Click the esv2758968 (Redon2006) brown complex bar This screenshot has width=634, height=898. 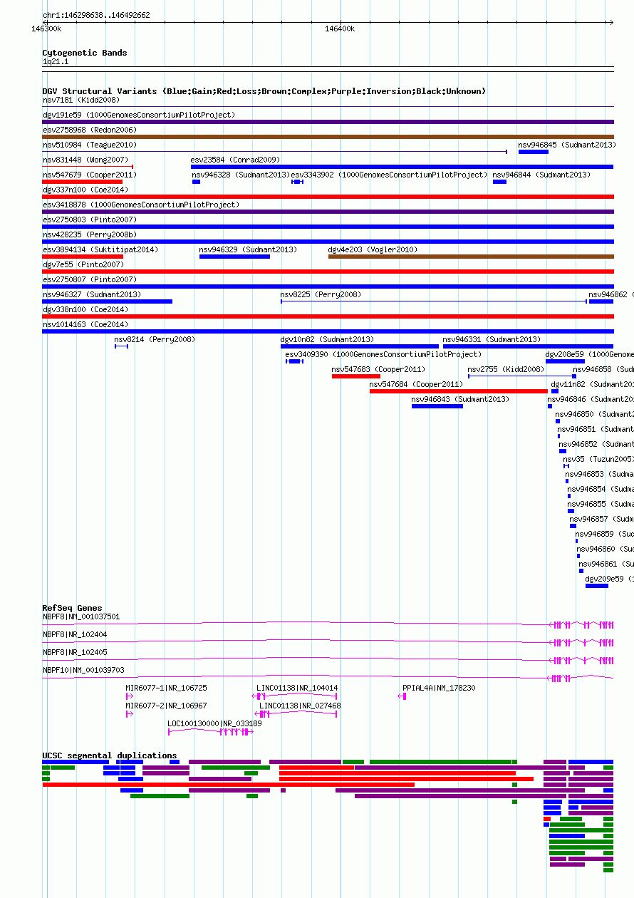point(328,137)
